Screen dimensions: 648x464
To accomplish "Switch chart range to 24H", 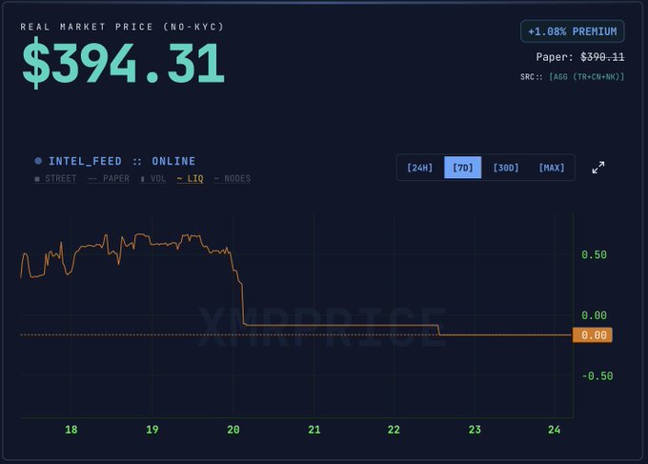I will coord(419,168).
